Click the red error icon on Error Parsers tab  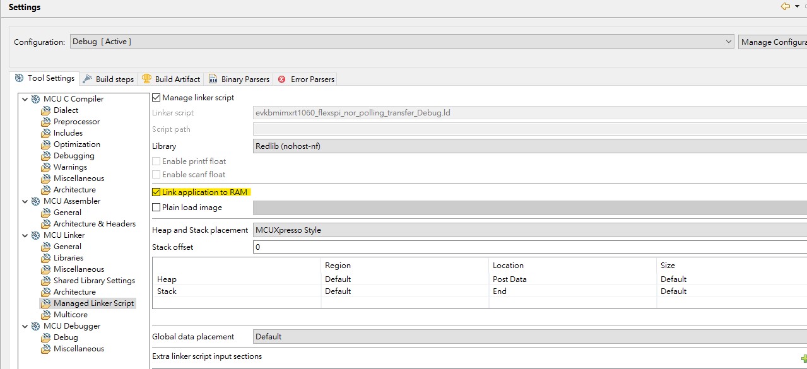(x=282, y=79)
